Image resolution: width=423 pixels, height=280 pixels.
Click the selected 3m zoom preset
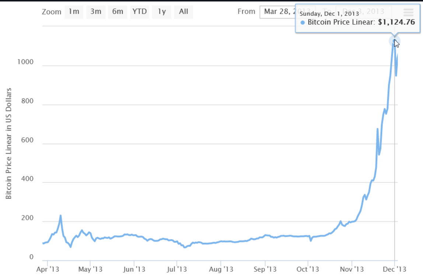[x=95, y=12]
